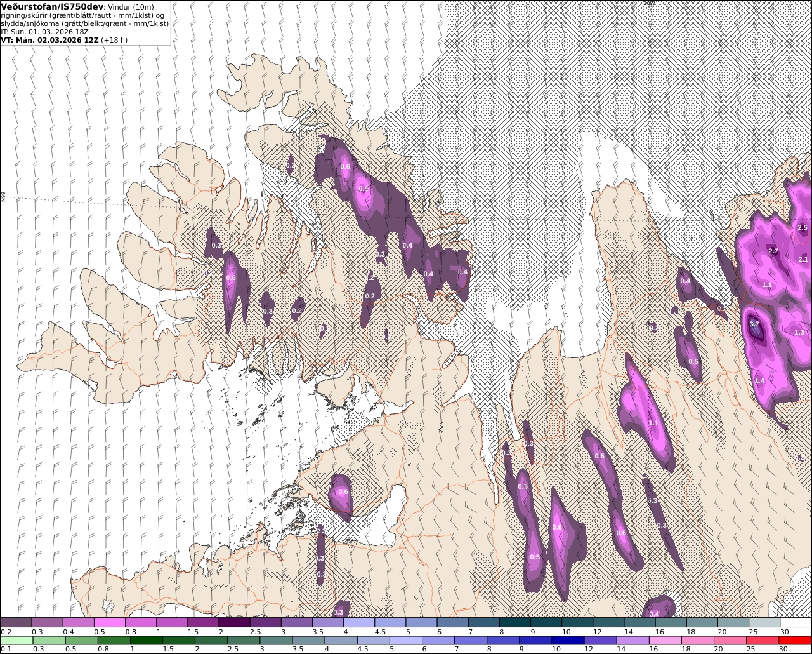This screenshot has width=812, height=654.
Task: Pick the top legend swatch between 0.5 and 0.8
Action: (109, 622)
